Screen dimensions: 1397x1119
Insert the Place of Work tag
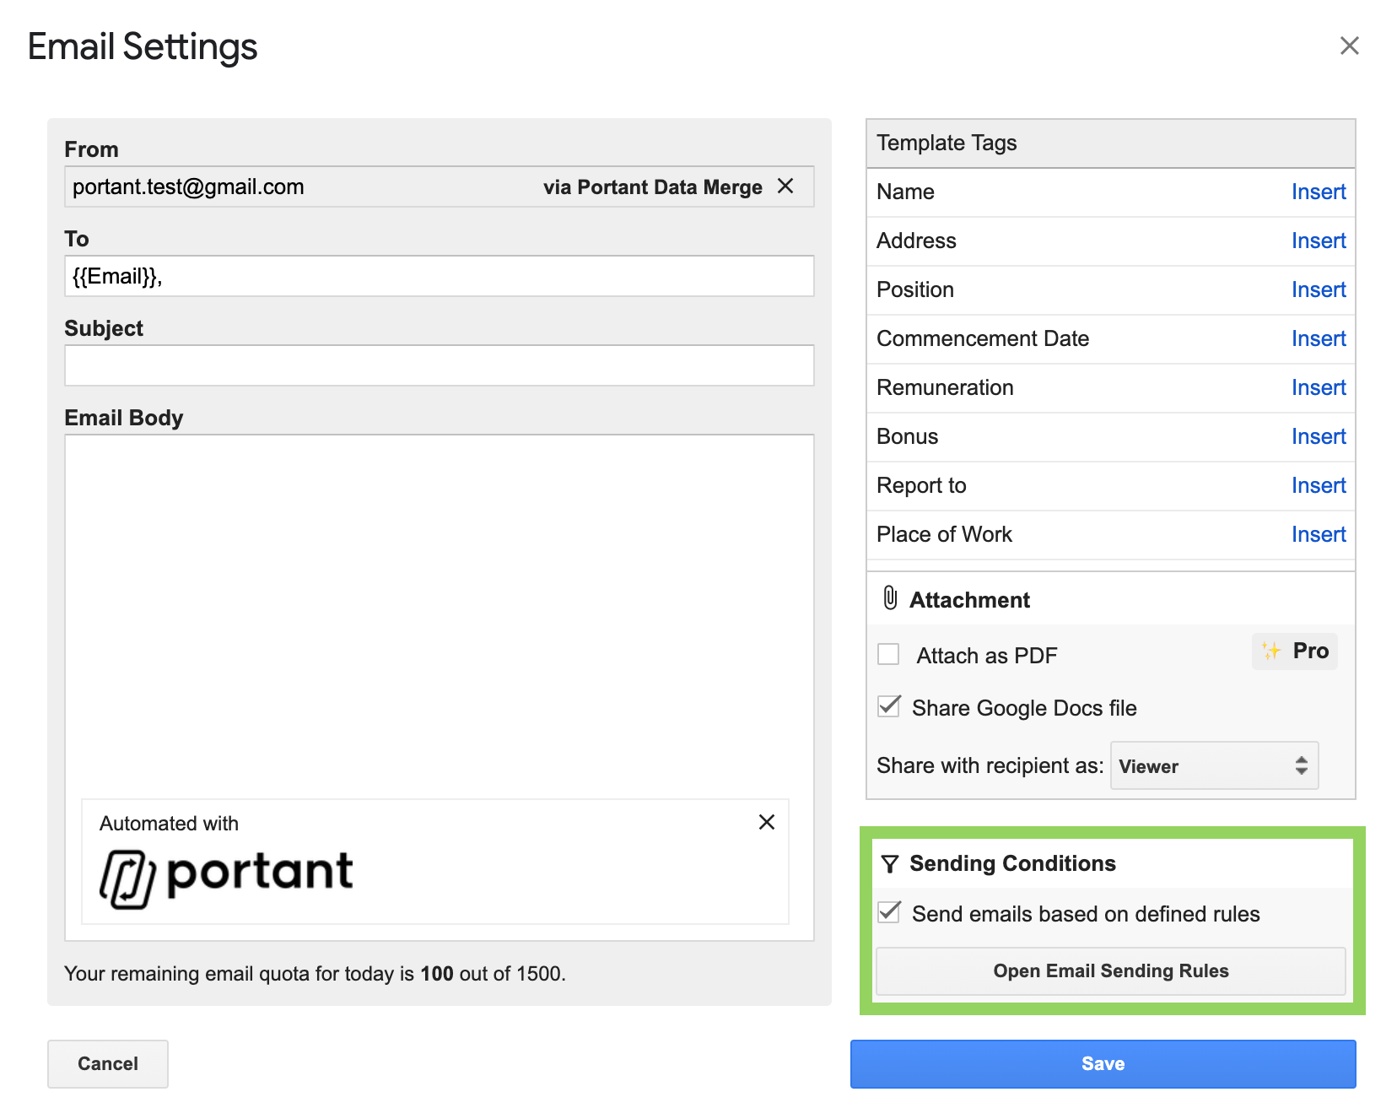click(x=1318, y=534)
